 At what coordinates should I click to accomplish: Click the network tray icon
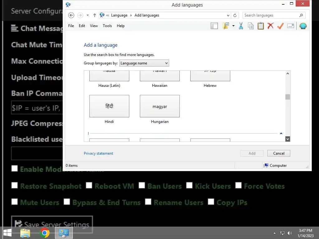282,233
